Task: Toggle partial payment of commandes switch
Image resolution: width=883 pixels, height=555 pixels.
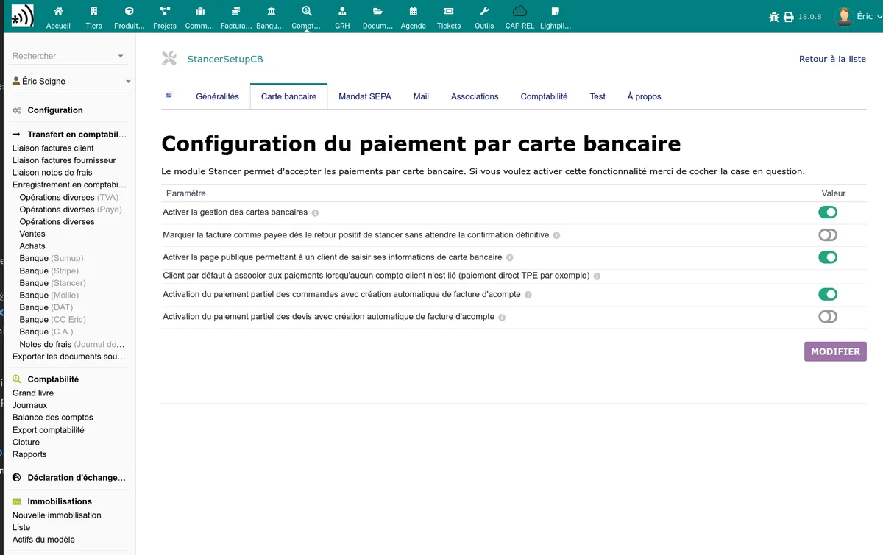Action: click(x=828, y=294)
